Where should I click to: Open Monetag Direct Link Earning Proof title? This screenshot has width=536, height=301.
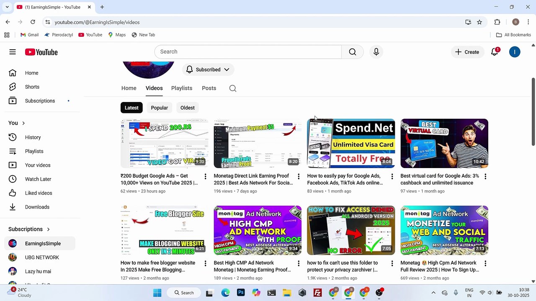pyautogui.click(x=253, y=179)
